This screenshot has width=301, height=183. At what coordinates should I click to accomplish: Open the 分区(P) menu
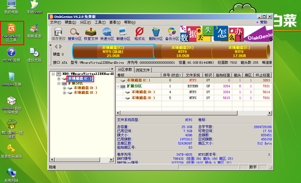coord(85,22)
